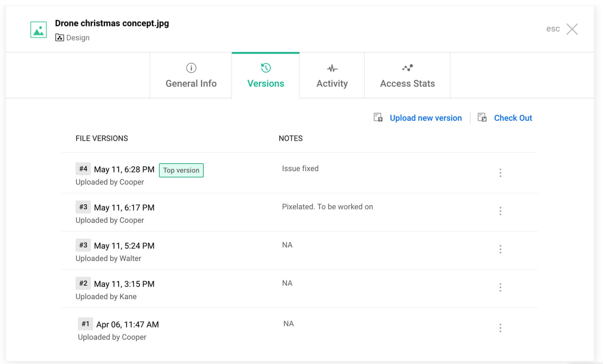Click the image file type icon
The width and height of the screenshot is (603, 364).
point(38,29)
